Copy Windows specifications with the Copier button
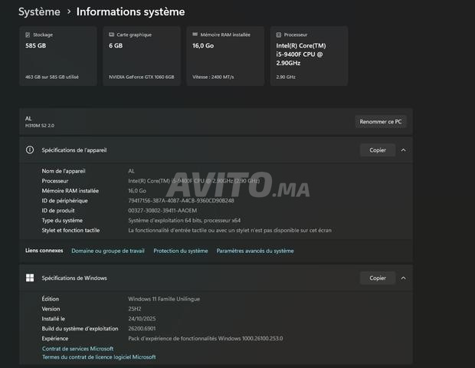Image resolution: width=475 pixels, height=368 pixels. click(378, 278)
